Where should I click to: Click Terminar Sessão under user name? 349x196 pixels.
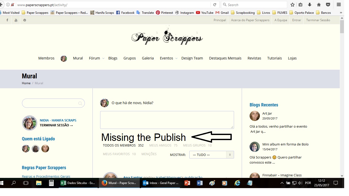click(56, 125)
